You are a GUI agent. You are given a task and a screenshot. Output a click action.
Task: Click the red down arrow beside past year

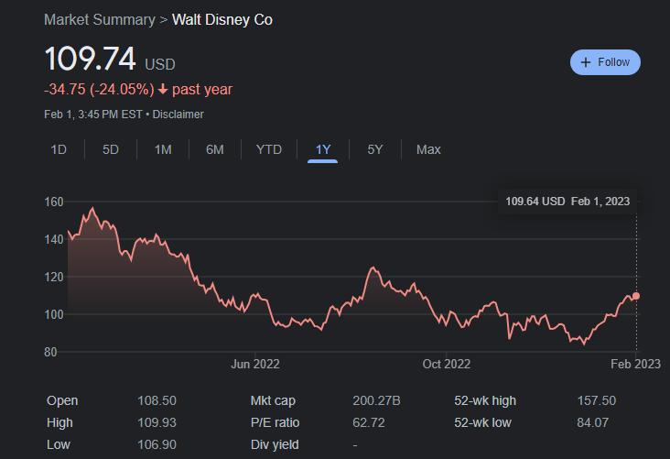click(163, 89)
